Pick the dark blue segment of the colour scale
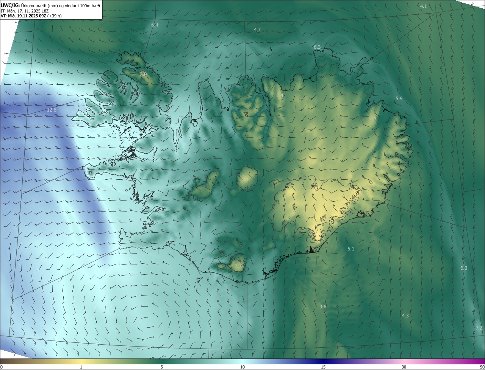This screenshot has height=370, width=485. click(323, 361)
